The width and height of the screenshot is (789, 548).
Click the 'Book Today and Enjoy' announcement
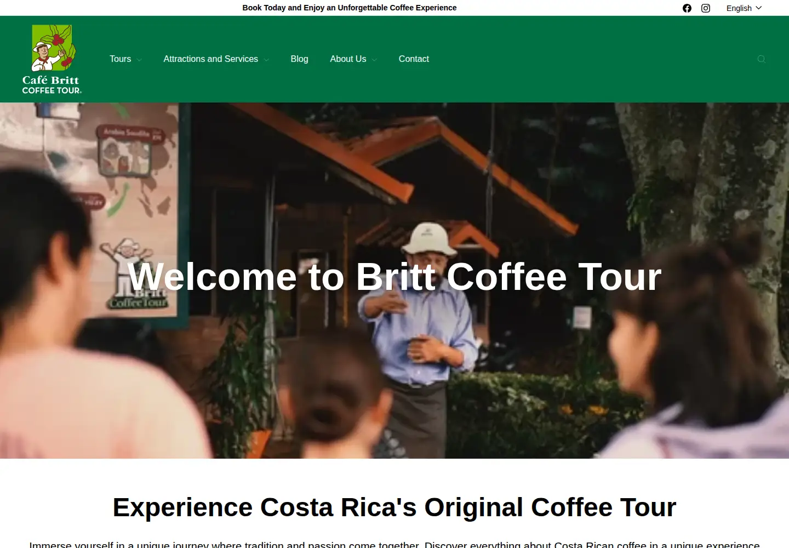point(350,8)
